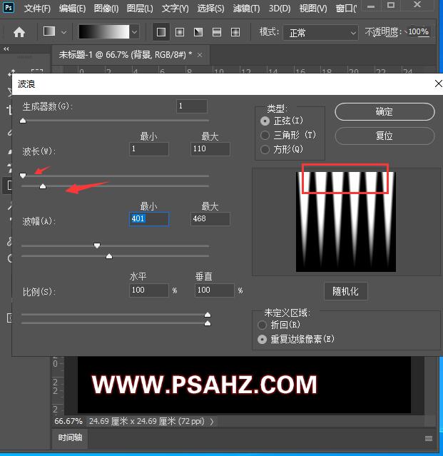Click the 生成器数 value field
The image size is (443, 456).
pyautogui.click(x=192, y=106)
